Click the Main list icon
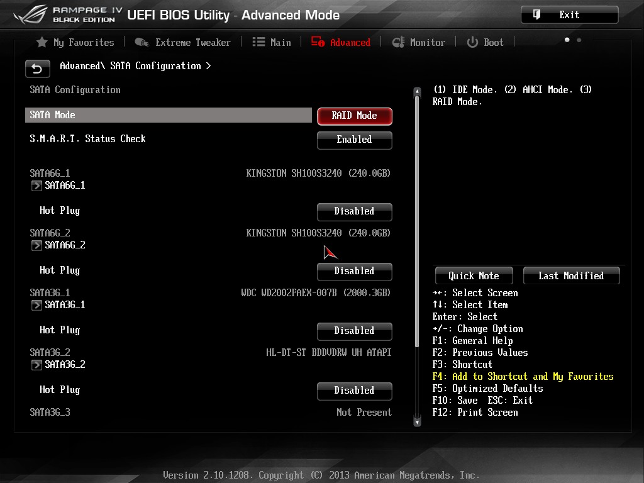644x483 pixels. [x=258, y=42]
